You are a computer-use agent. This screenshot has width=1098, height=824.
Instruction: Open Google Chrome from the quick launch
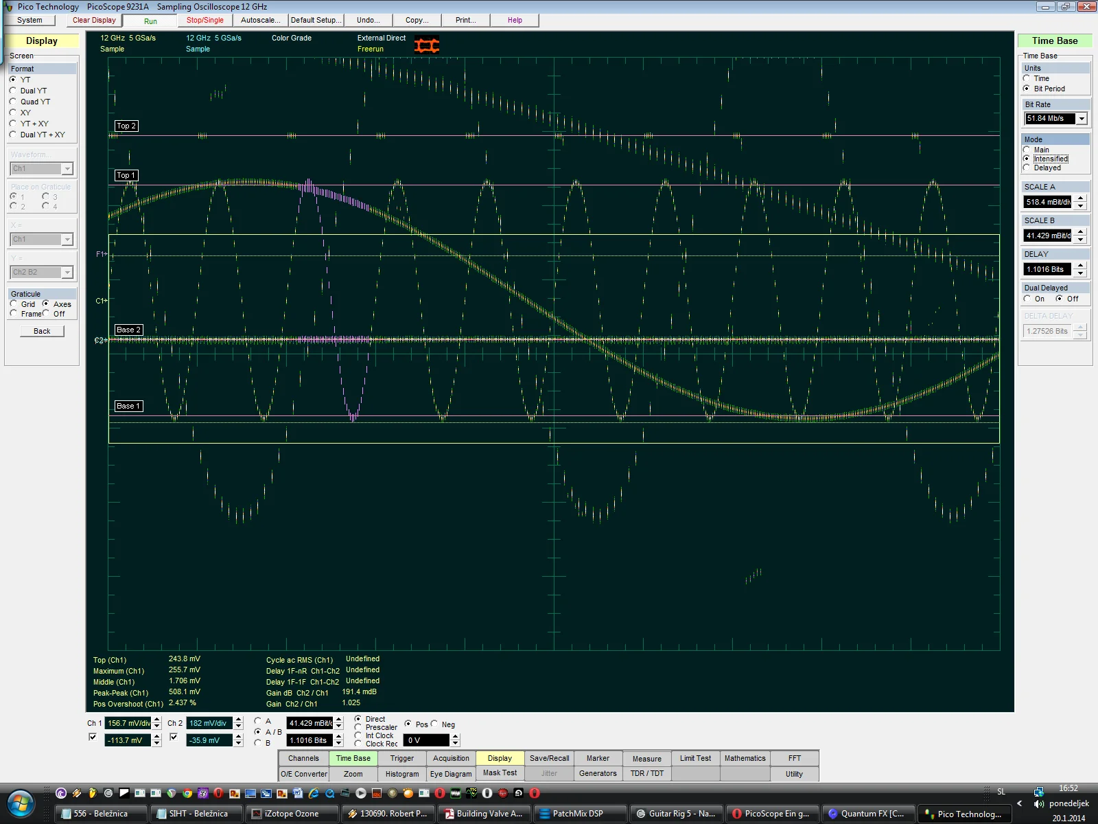pyautogui.click(x=187, y=793)
